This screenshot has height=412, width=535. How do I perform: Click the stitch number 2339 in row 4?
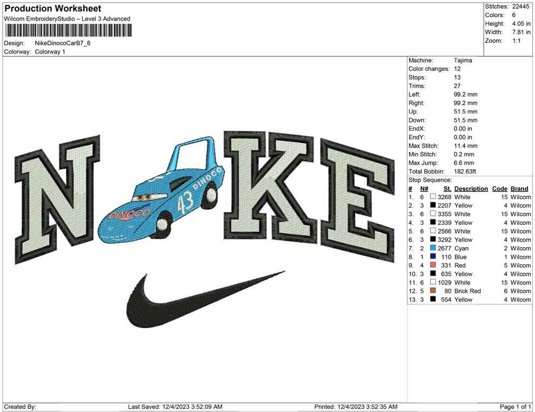coord(444,222)
